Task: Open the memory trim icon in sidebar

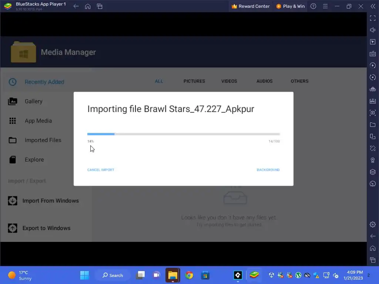Action: pyautogui.click(x=373, y=89)
